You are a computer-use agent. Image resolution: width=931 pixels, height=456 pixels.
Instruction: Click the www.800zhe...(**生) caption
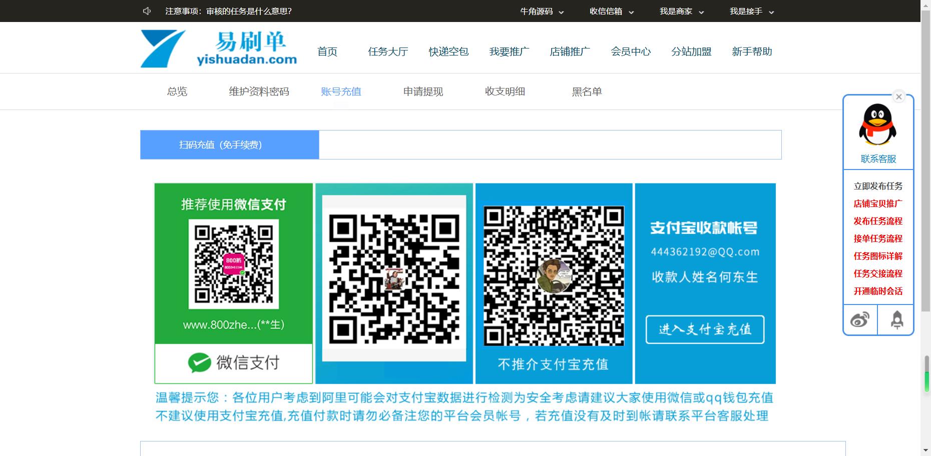click(233, 325)
